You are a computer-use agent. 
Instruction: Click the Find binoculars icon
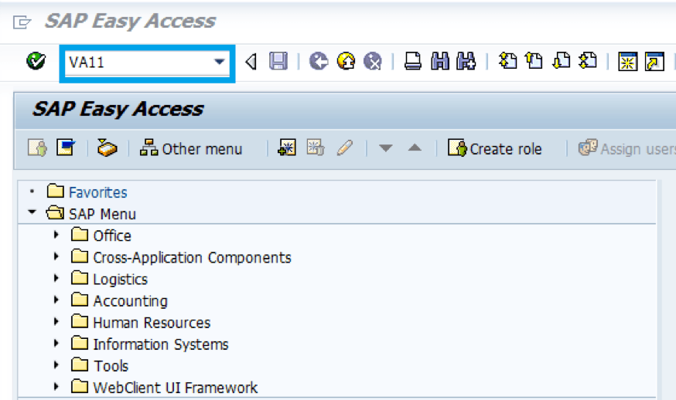440,62
